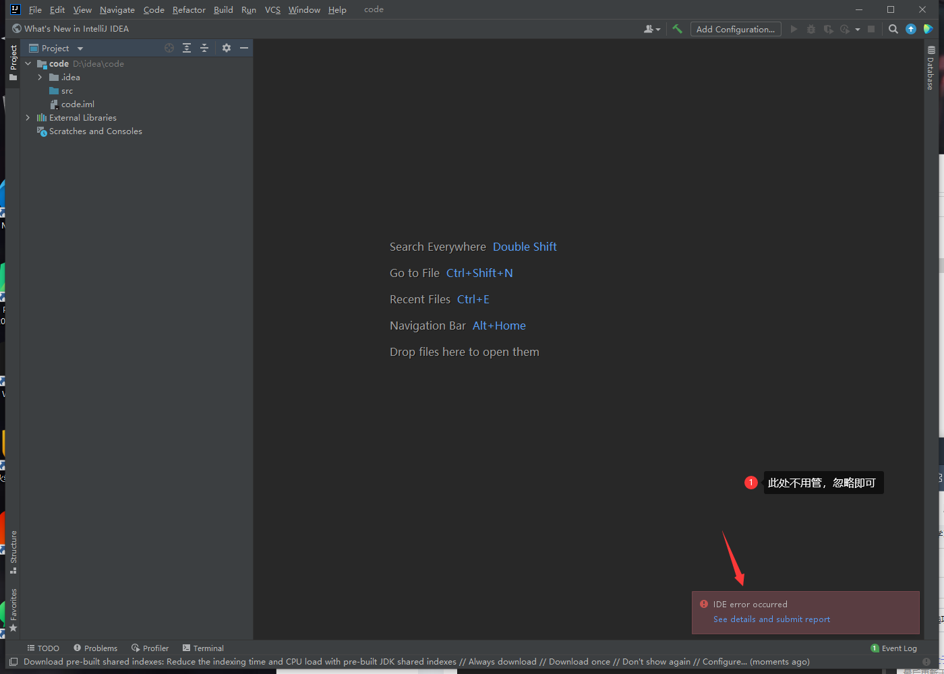Click the Run with Coverage icon
Viewport: 944px width, 674px height.
(828, 29)
